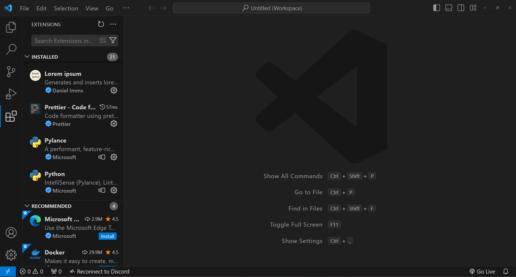
Task: Open the Edit menu
Action: (x=41, y=8)
